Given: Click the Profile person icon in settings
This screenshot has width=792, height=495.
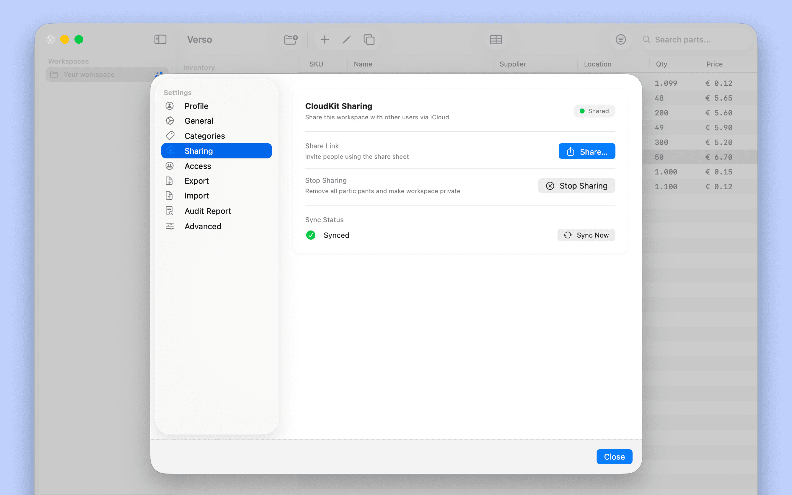Looking at the screenshot, I should point(169,106).
